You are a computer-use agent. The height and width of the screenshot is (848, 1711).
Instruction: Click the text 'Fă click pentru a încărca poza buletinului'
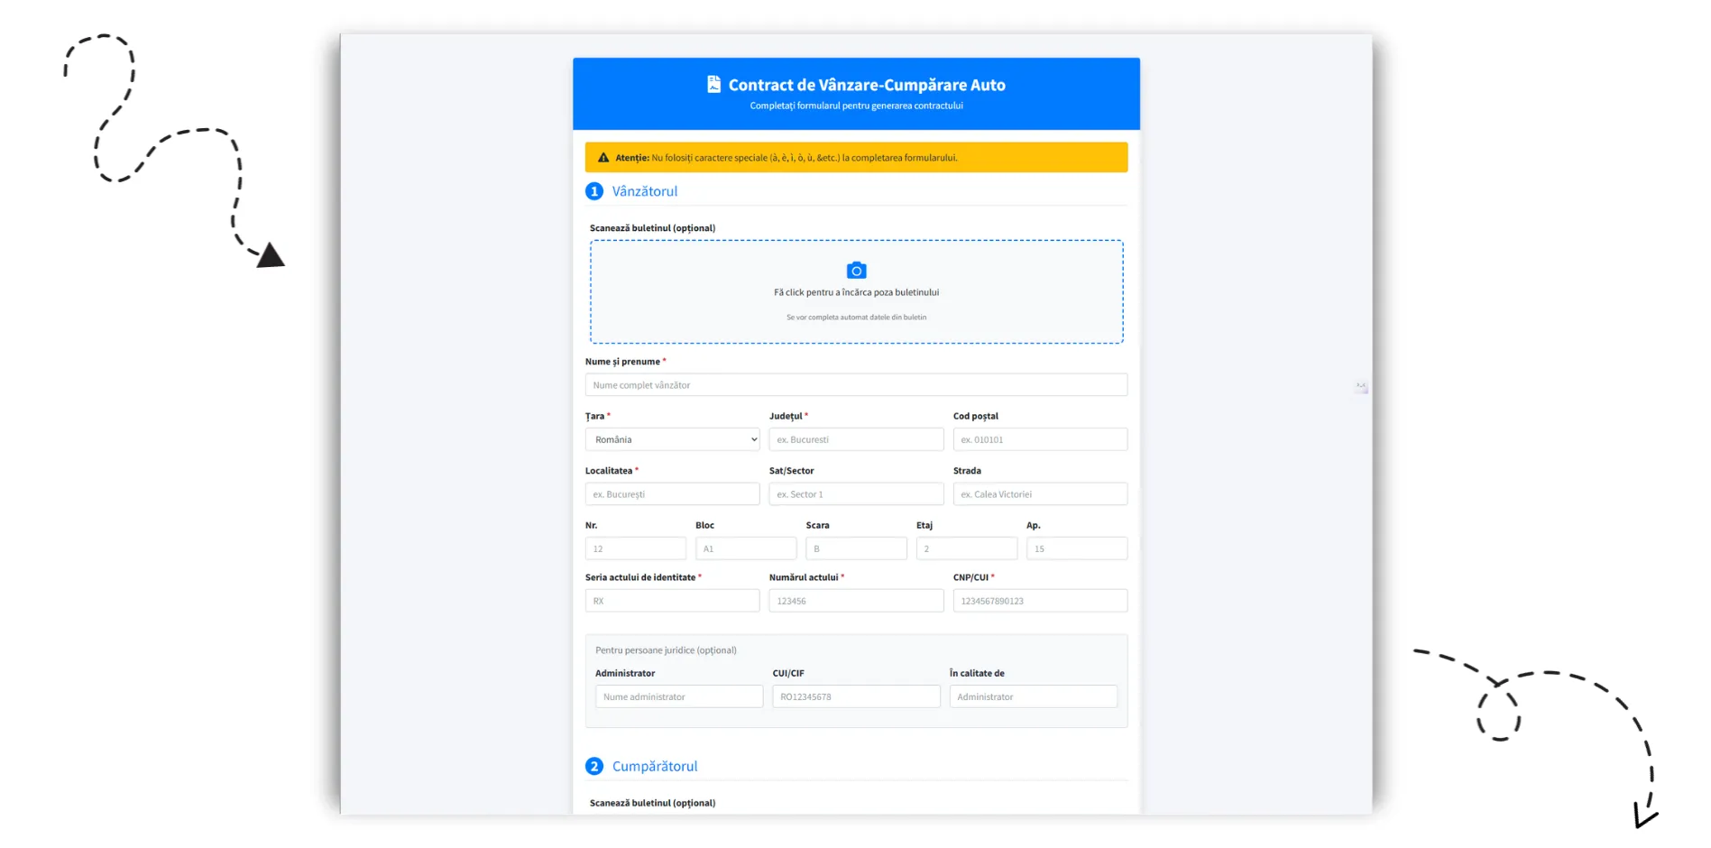tap(856, 292)
